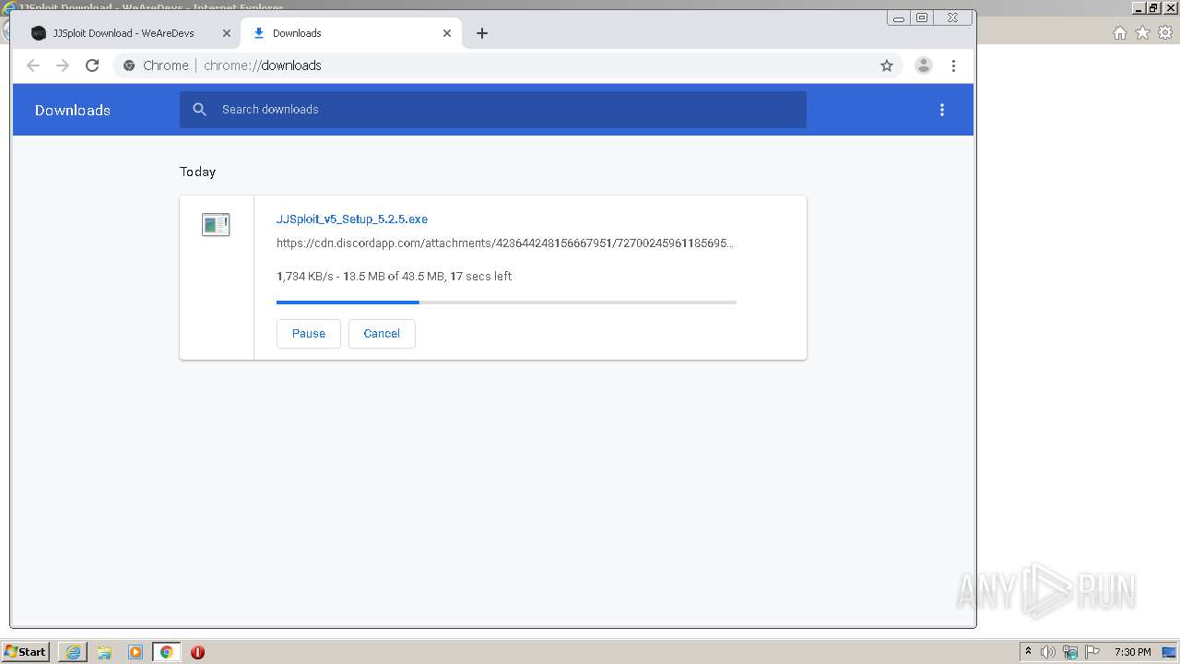Screen dimensions: 1180x664
Task: Bookmark this page with the star icon
Action: 887,65
